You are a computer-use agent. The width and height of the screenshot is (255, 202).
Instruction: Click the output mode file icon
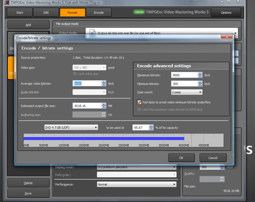92,32
